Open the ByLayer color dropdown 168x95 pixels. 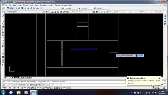(120, 12)
